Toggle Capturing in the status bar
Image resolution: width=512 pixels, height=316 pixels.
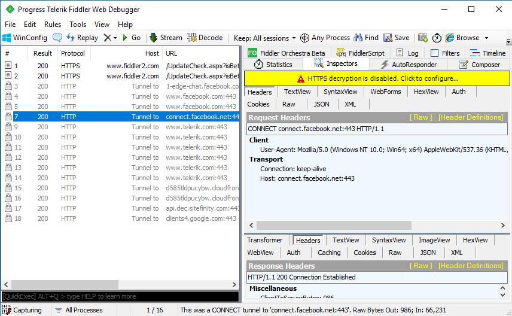(x=22, y=310)
